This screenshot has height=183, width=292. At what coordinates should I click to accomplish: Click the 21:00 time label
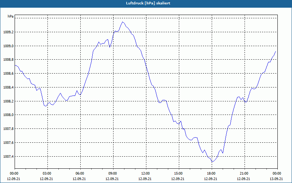[x=245, y=173]
